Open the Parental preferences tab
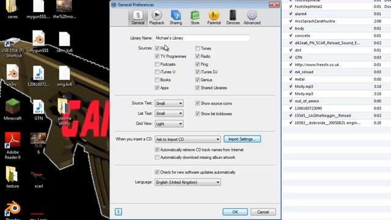Image resolution: width=391 pixels, height=220 pixels. pyautogui.click(x=214, y=17)
